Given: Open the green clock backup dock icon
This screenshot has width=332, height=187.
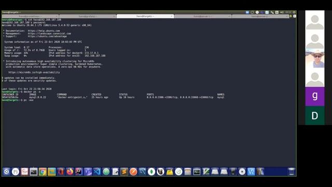Looking at the screenshot, I should coord(178,172).
